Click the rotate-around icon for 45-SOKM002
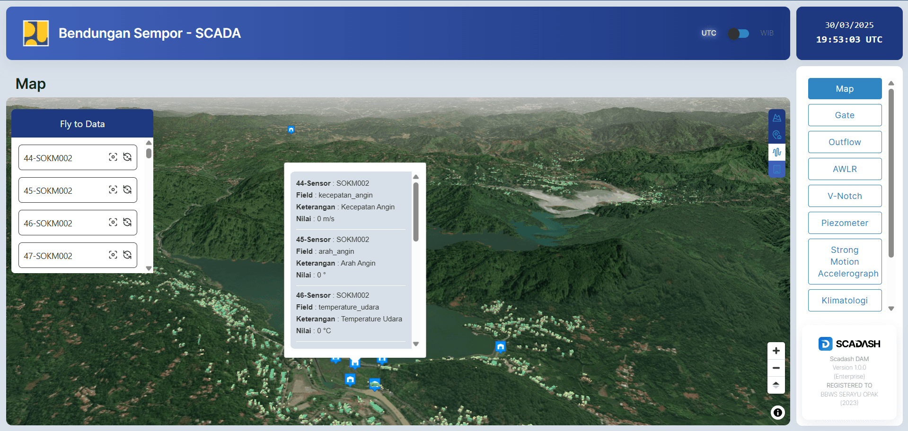Screen dimensions: 908x431 point(127,190)
